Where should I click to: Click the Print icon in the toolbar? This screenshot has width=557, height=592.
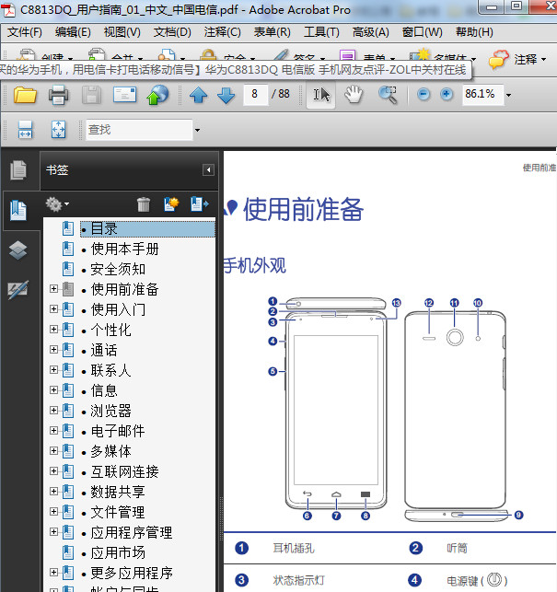pos(58,95)
